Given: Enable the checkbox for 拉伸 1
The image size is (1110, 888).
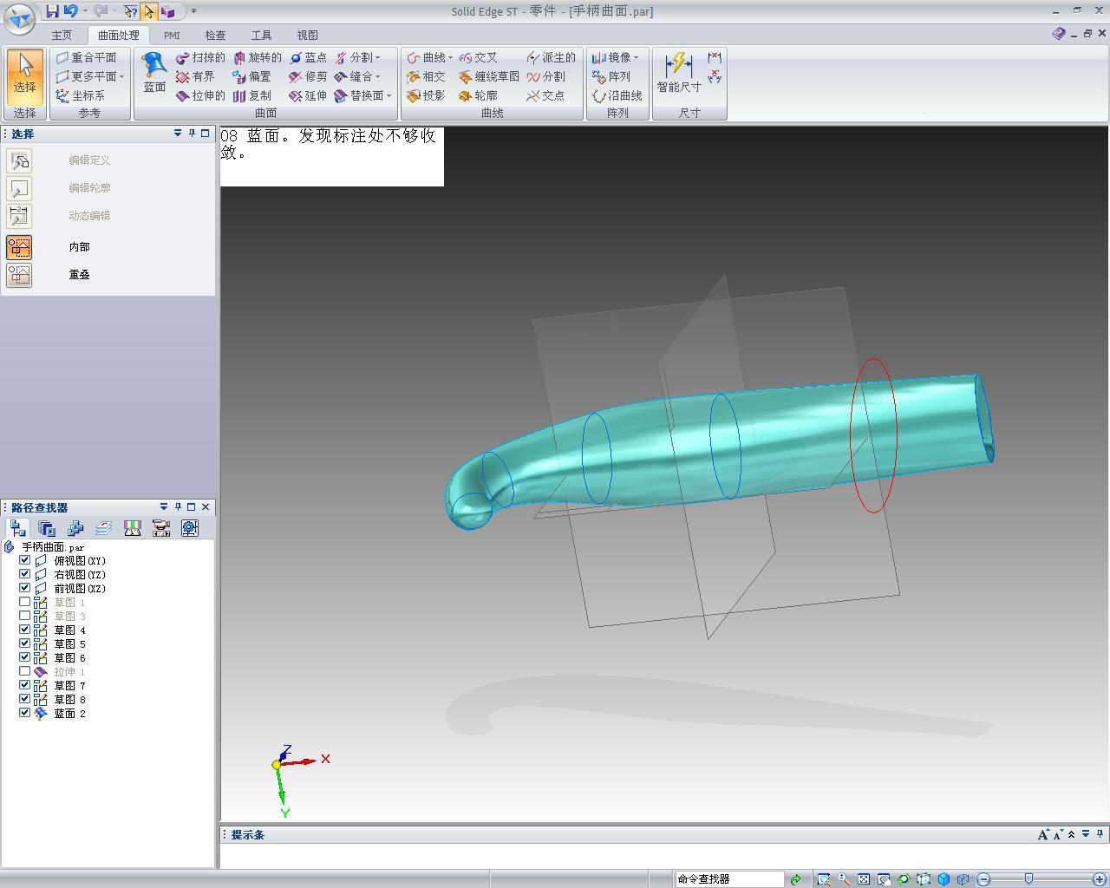Looking at the screenshot, I should pyautogui.click(x=25, y=671).
